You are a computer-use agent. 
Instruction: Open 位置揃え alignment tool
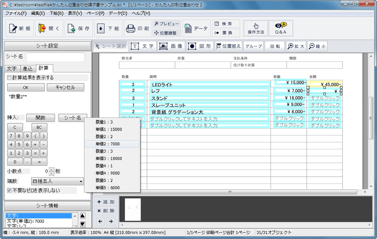tap(228, 46)
